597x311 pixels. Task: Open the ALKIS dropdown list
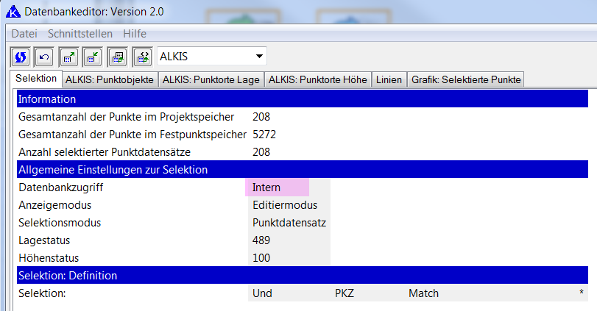(258, 57)
